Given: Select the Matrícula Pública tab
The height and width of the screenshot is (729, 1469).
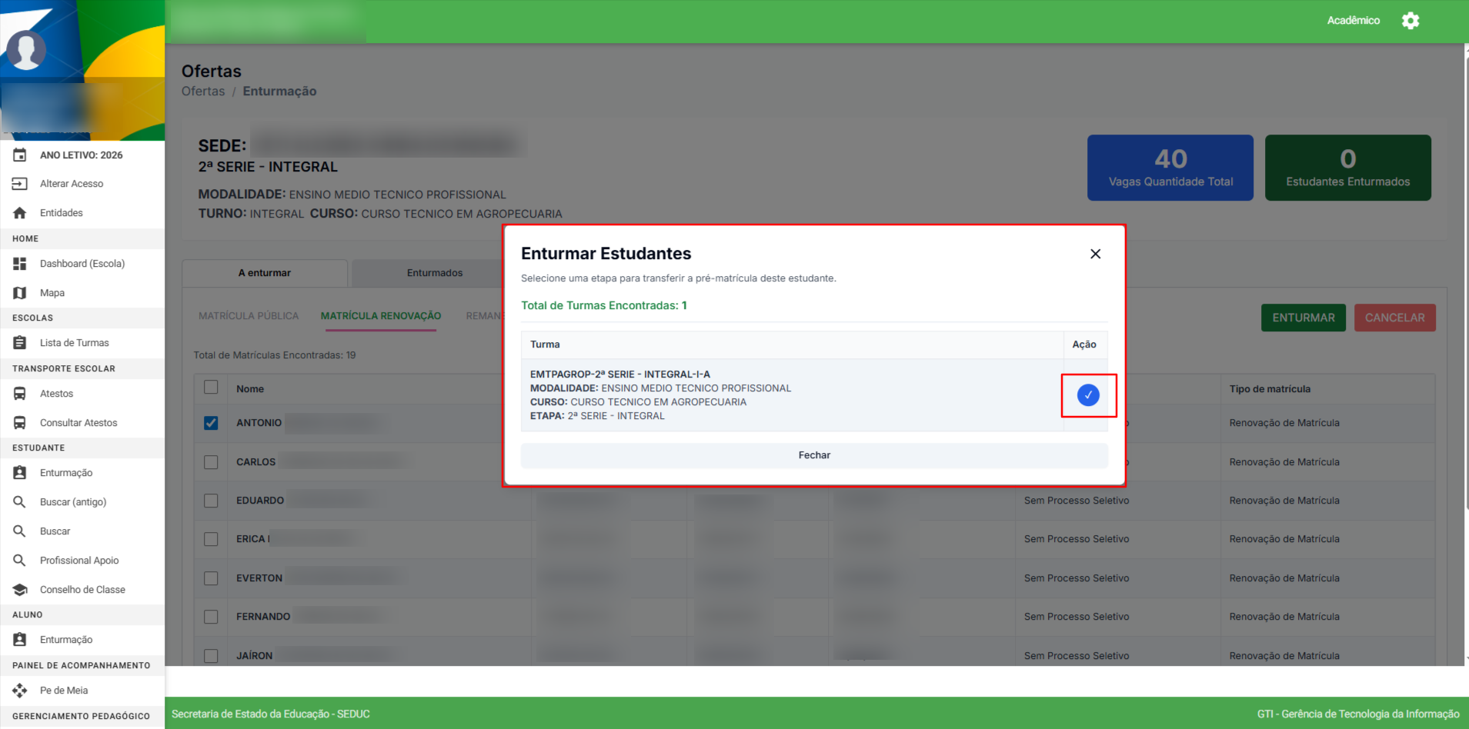Looking at the screenshot, I should (x=249, y=316).
